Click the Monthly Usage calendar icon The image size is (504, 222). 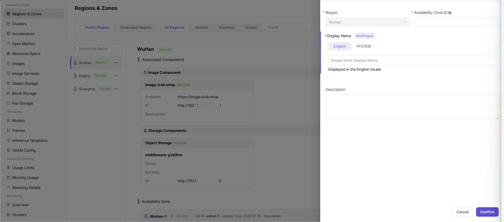(8, 177)
